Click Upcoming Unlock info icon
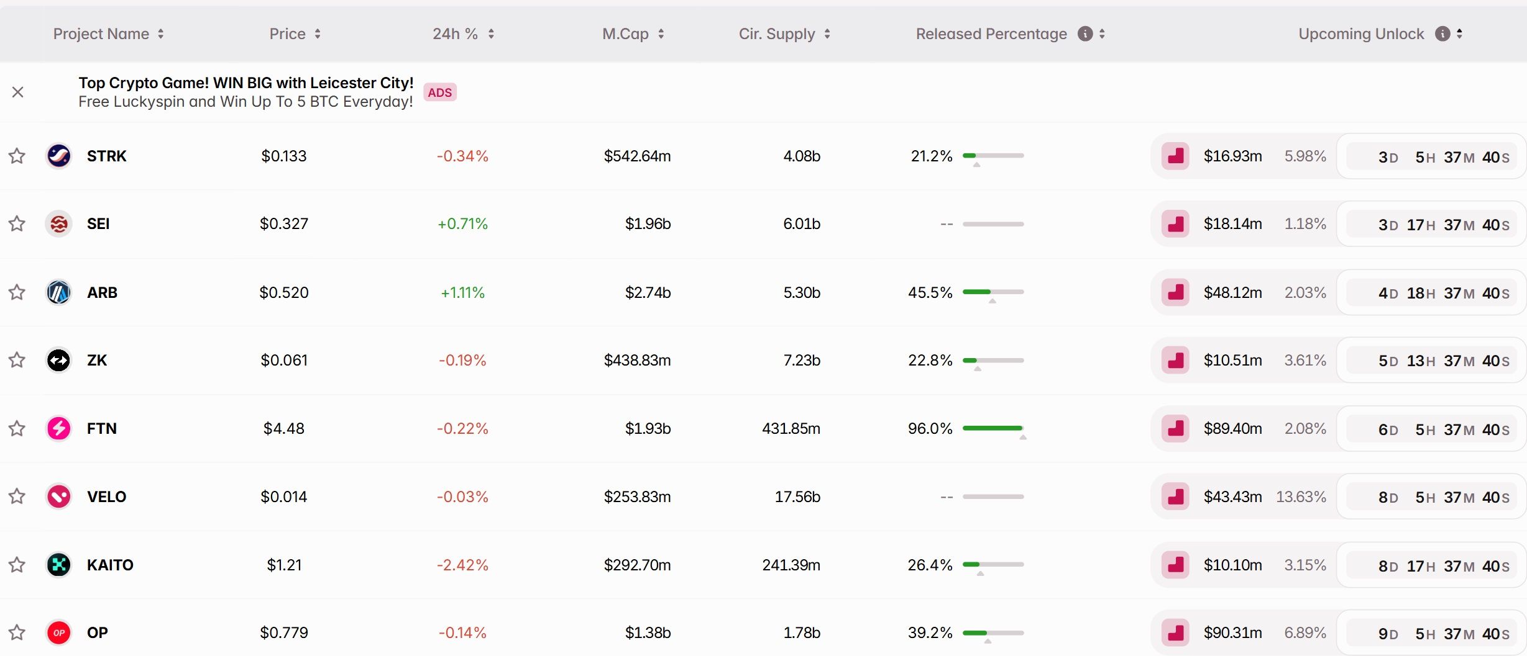This screenshot has height=656, width=1527. coord(1442,34)
